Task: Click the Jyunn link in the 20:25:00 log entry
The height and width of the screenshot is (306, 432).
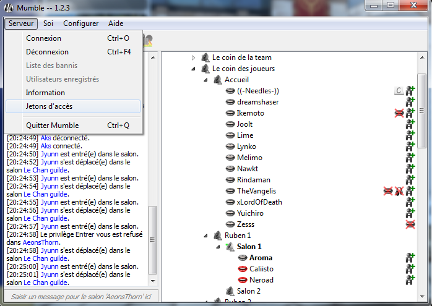Action: coord(50,266)
